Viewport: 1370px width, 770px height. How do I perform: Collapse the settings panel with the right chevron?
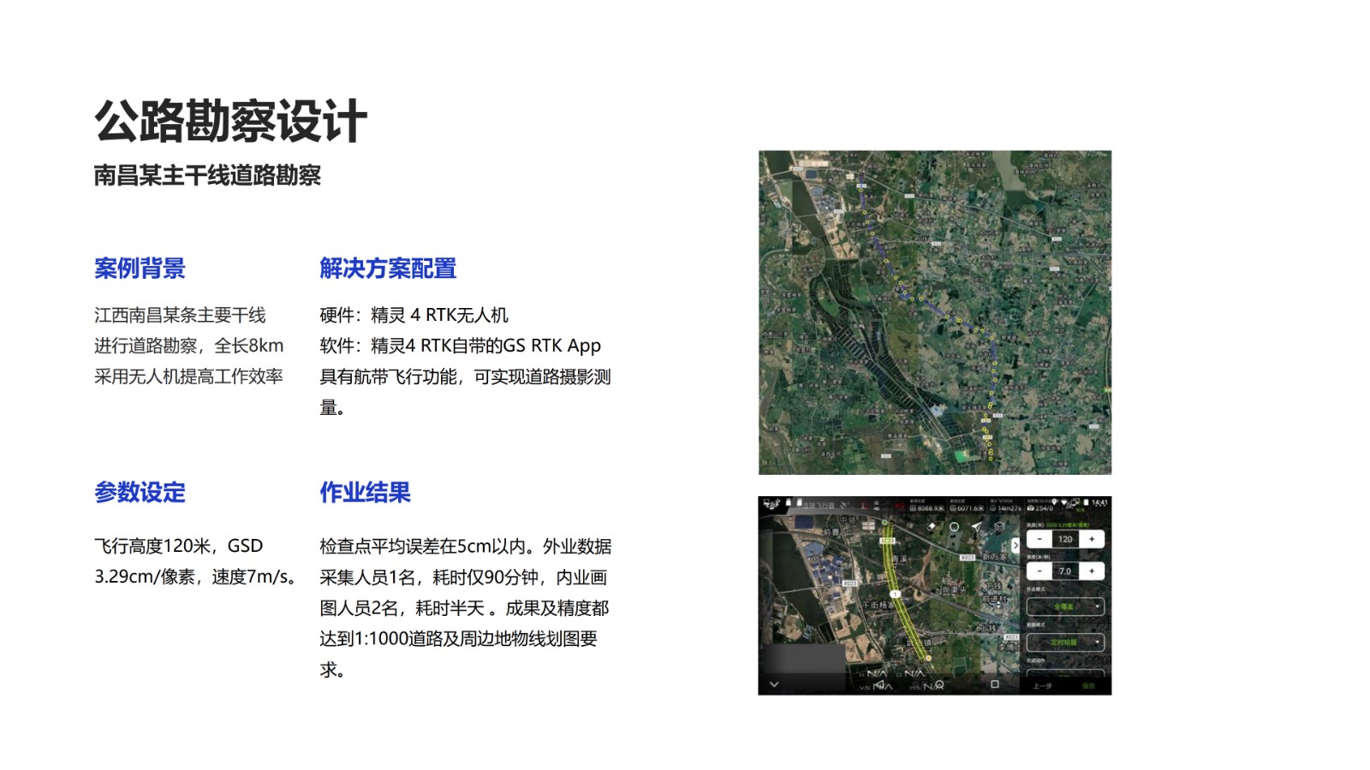click(x=1016, y=545)
